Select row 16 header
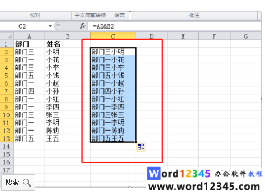265x195 pixels. coord(7,162)
